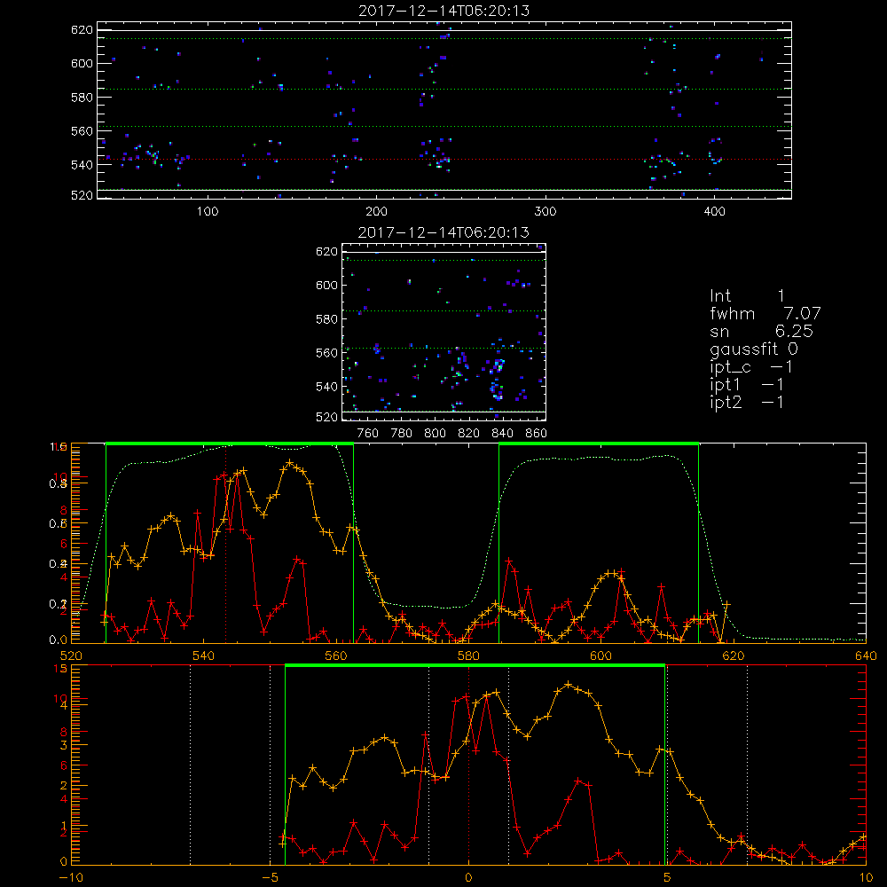Viewport: 887px width, 887px height.
Task: Click x-axis label 600 of the profile plot
Action: click(600, 655)
